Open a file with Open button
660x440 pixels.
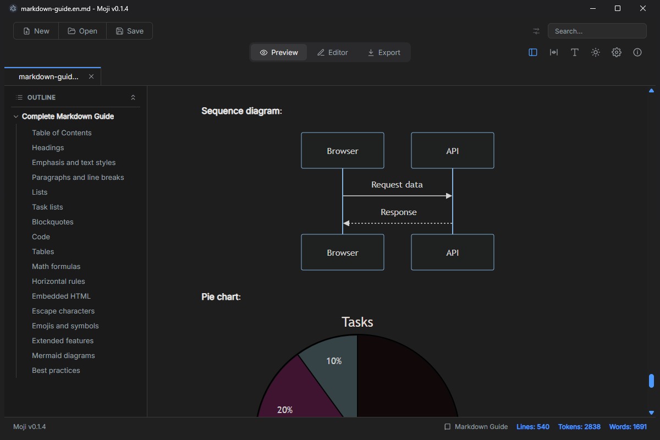(82, 31)
